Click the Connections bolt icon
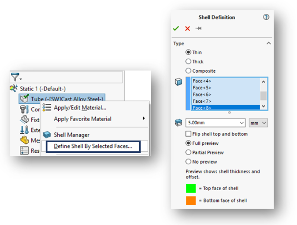This screenshot has height=225, width=297. coord(24,109)
